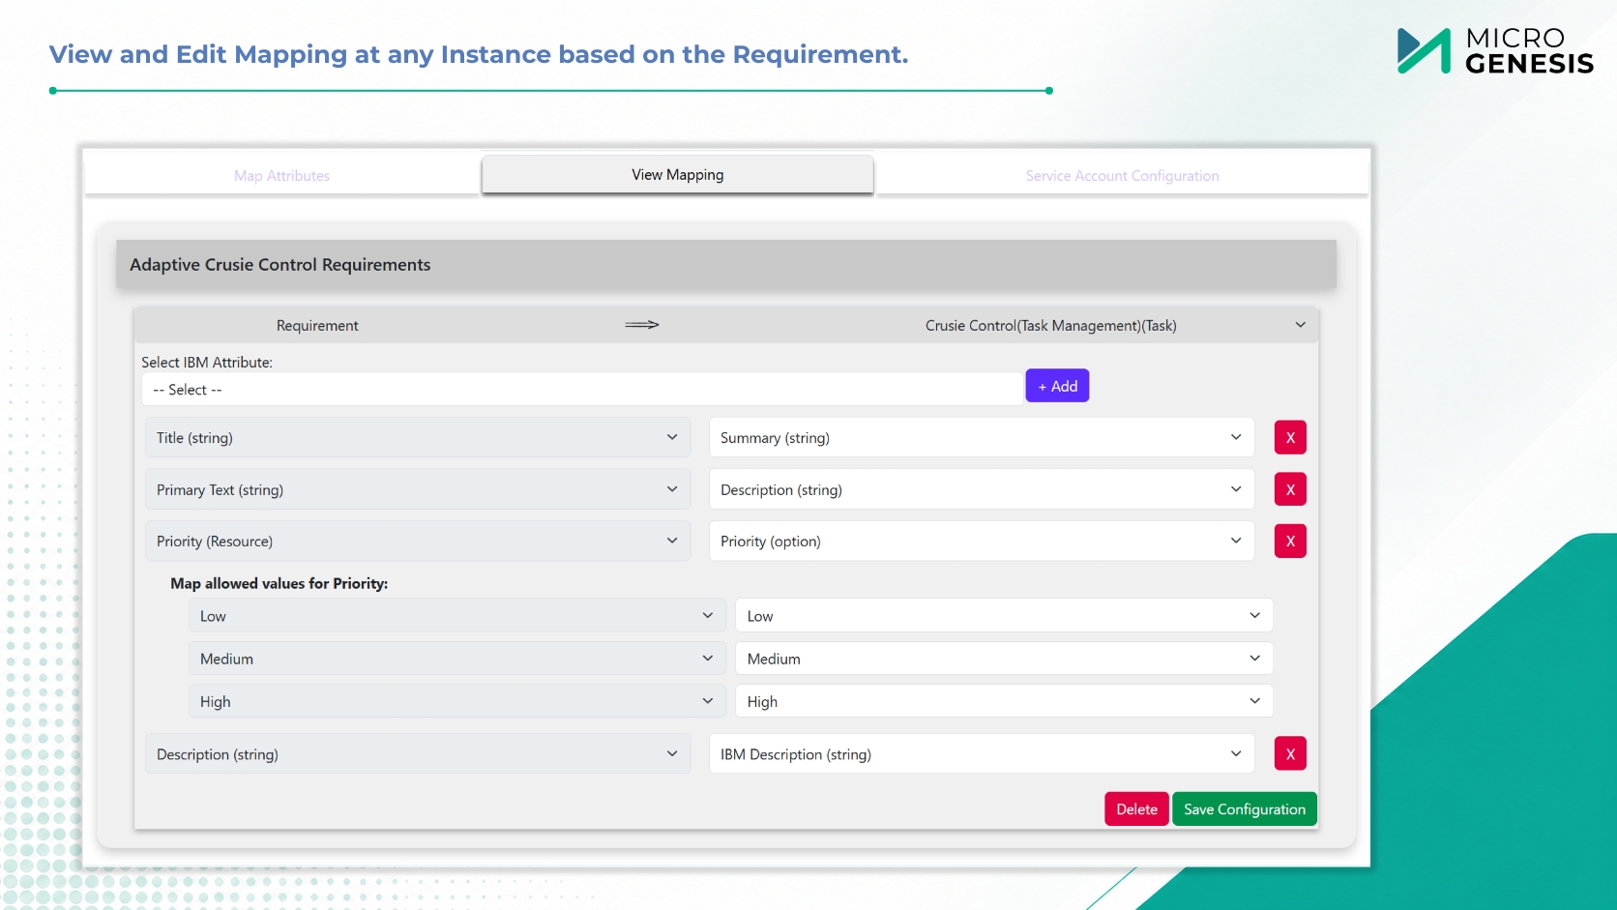Open the IBM Description (string) dropdown
This screenshot has width=1617, height=910.
point(982,753)
